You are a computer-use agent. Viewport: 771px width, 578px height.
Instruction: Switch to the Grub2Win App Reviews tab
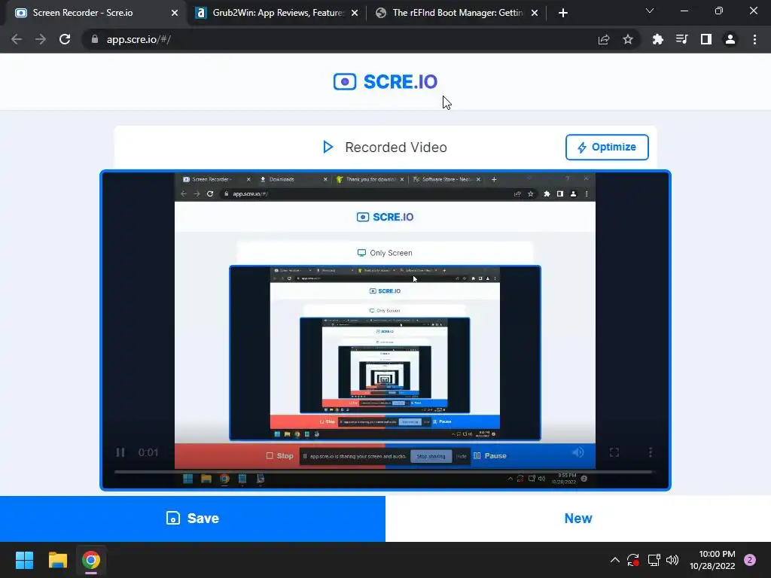click(x=276, y=13)
